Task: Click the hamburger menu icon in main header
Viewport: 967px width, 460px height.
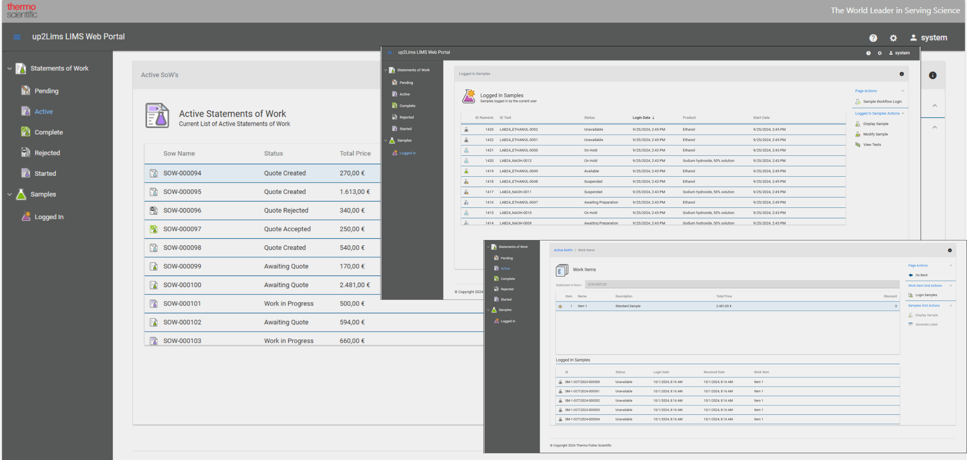Action: click(x=17, y=37)
